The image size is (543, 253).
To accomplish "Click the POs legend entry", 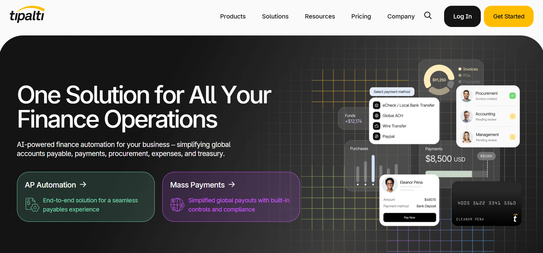I will pos(464,75).
